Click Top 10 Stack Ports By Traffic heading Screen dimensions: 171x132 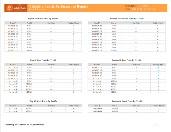[43, 101]
